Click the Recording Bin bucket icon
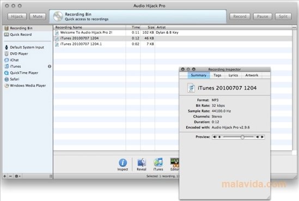This screenshot has width=299, height=201. point(7,28)
